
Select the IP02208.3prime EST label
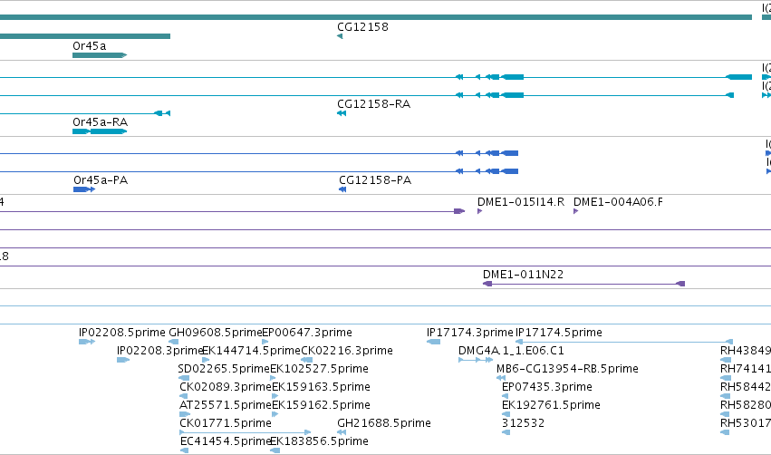159,351
